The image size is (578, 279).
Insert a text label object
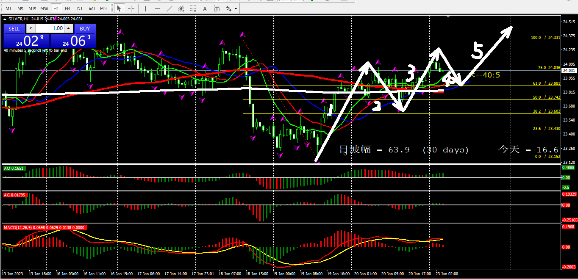[217, 8]
